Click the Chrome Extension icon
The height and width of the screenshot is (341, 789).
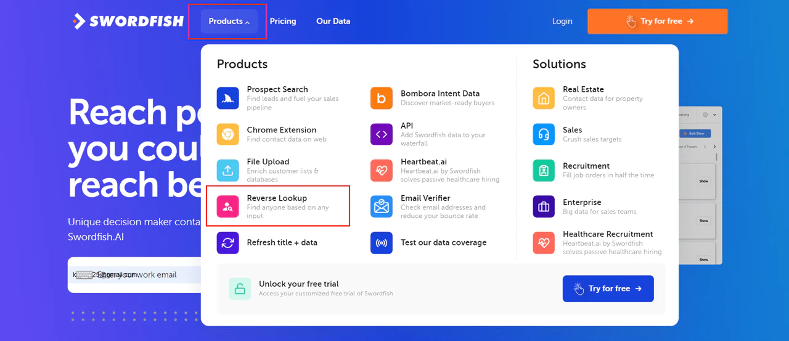pyautogui.click(x=228, y=134)
